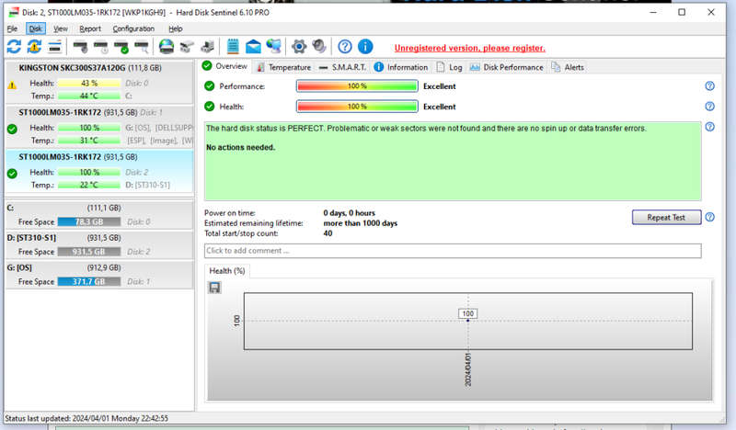Click the blue question mark Help toolbar icon

pyautogui.click(x=345, y=47)
